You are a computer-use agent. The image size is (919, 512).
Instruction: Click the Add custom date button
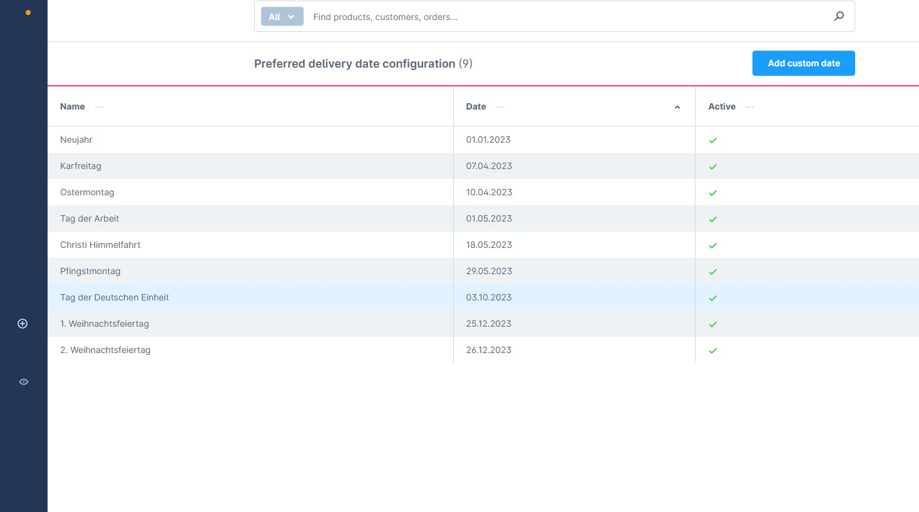(804, 63)
